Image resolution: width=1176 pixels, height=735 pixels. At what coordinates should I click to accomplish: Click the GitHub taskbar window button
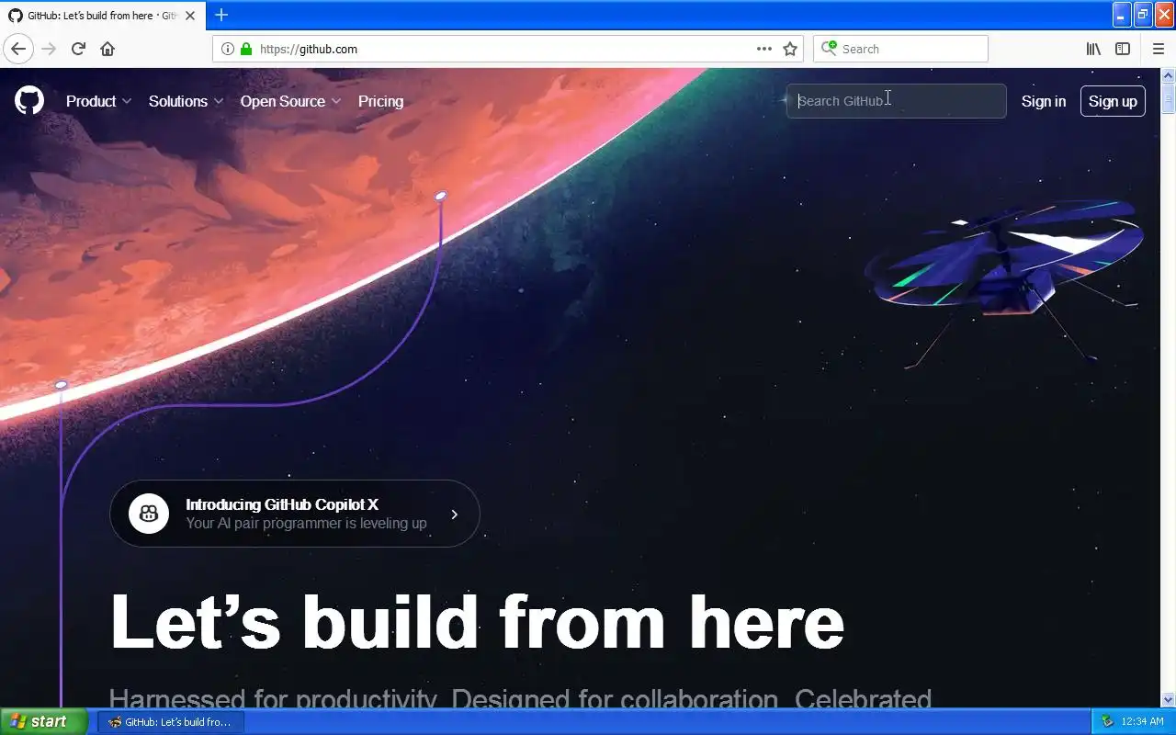171,722
